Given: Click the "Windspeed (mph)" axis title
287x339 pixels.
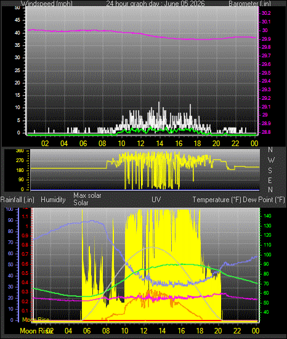Looking at the screenshot, I should 47,4.
